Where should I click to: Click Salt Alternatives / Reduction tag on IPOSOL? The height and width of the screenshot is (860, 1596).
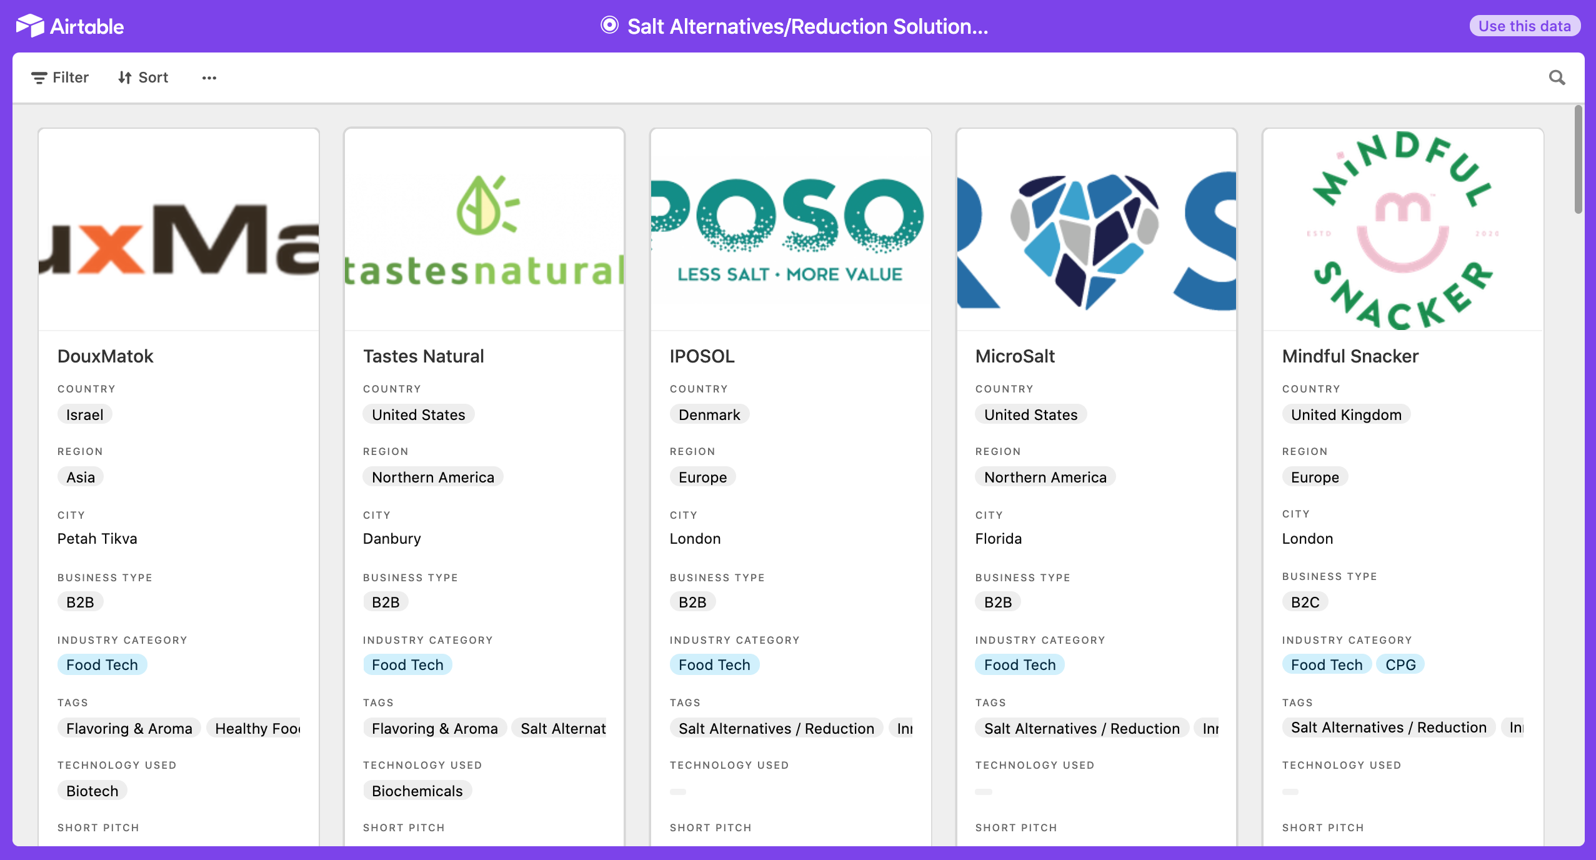coord(776,728)
